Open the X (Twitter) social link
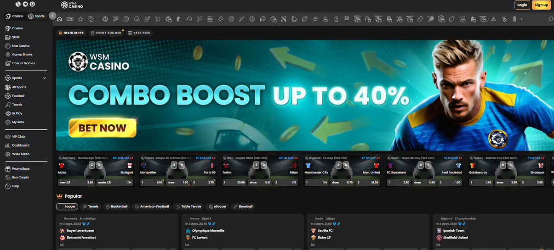This screenshot has height=250, width=554. 18,4
